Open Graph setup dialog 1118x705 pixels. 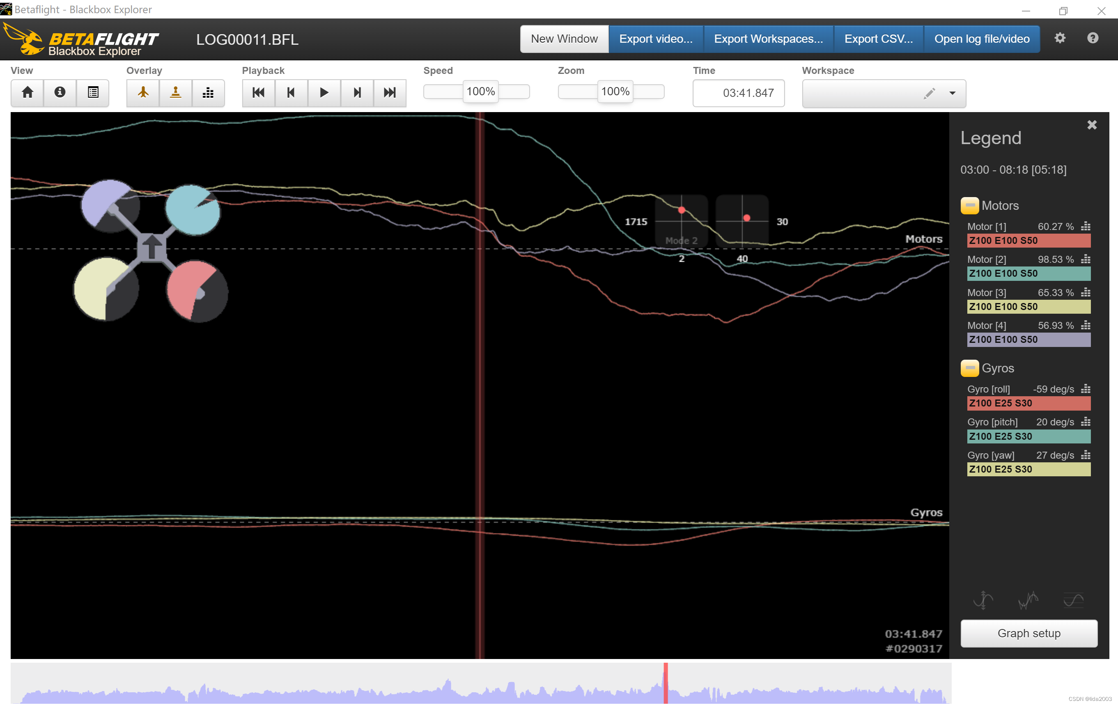click(x=1028, y=633)
